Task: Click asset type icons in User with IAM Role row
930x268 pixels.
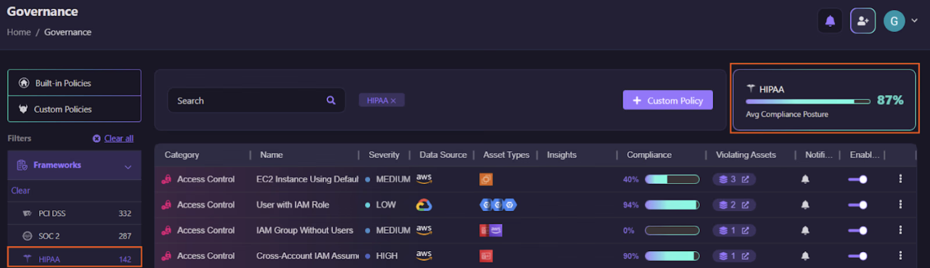Action: pos(498,205)
